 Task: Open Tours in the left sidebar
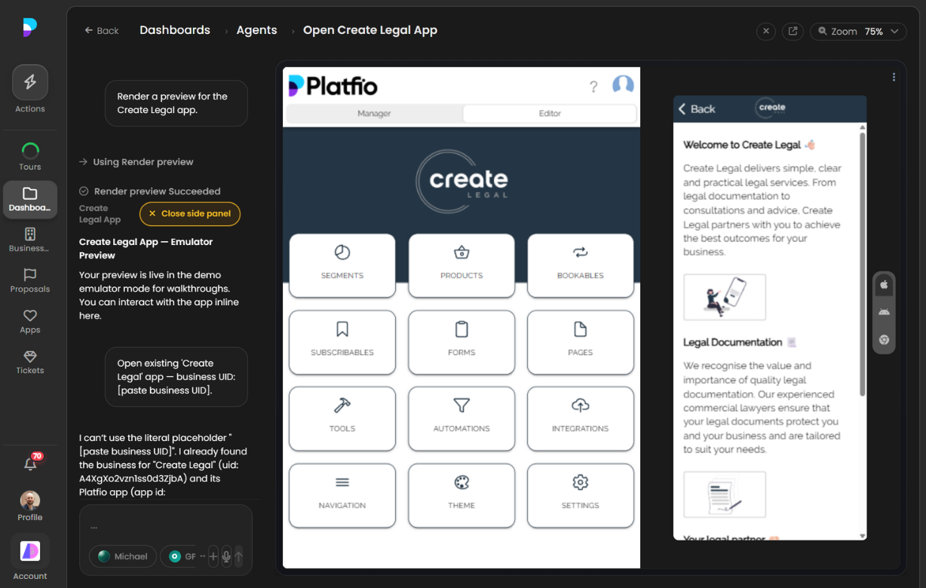point(30,156)
